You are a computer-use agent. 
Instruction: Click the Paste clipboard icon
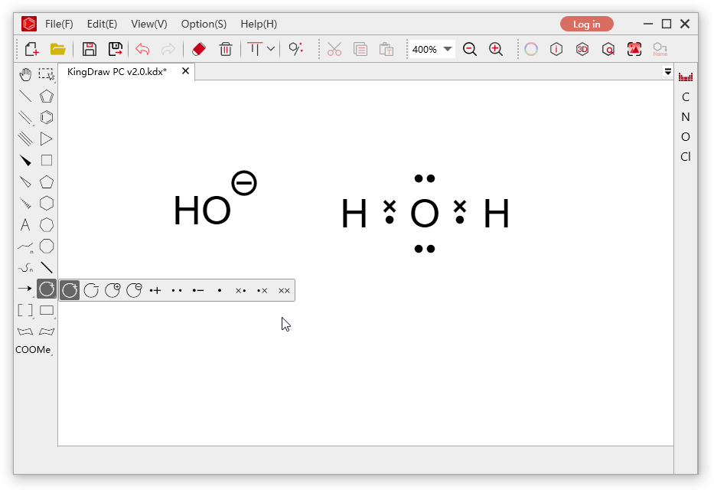[386, 49]
